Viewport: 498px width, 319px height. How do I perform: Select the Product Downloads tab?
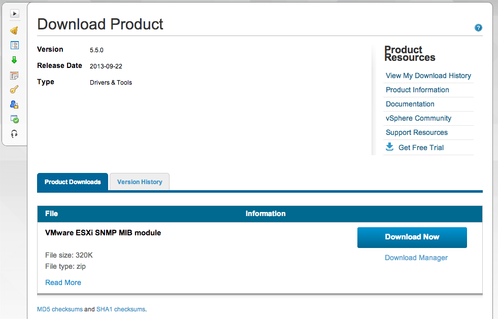[73, 182]
